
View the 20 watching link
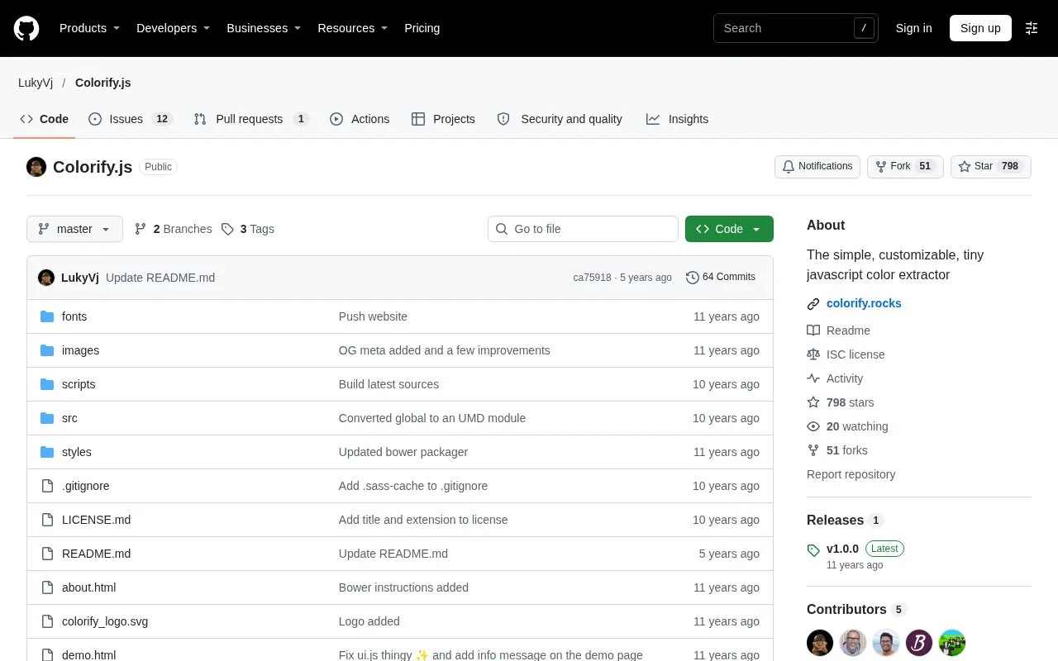(848, 426)
